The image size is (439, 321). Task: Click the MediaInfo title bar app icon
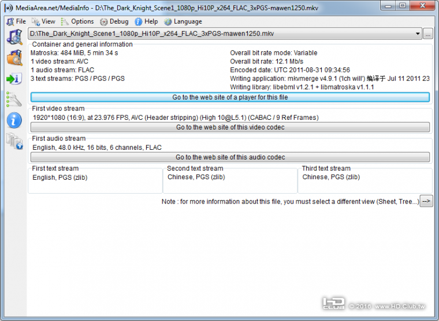(9, 7)
